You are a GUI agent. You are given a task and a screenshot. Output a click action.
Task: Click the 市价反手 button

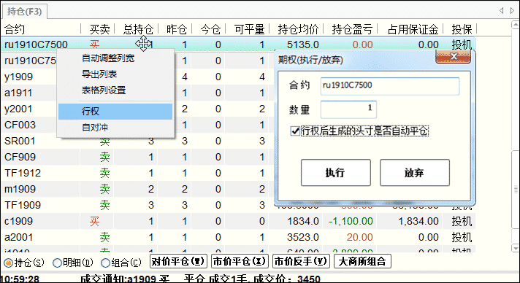point(301,261)
